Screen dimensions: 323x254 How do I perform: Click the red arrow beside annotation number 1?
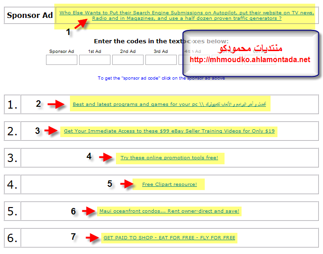point(81,24)
